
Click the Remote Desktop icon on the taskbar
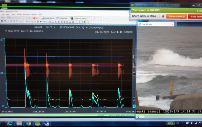tap(47, 124)
